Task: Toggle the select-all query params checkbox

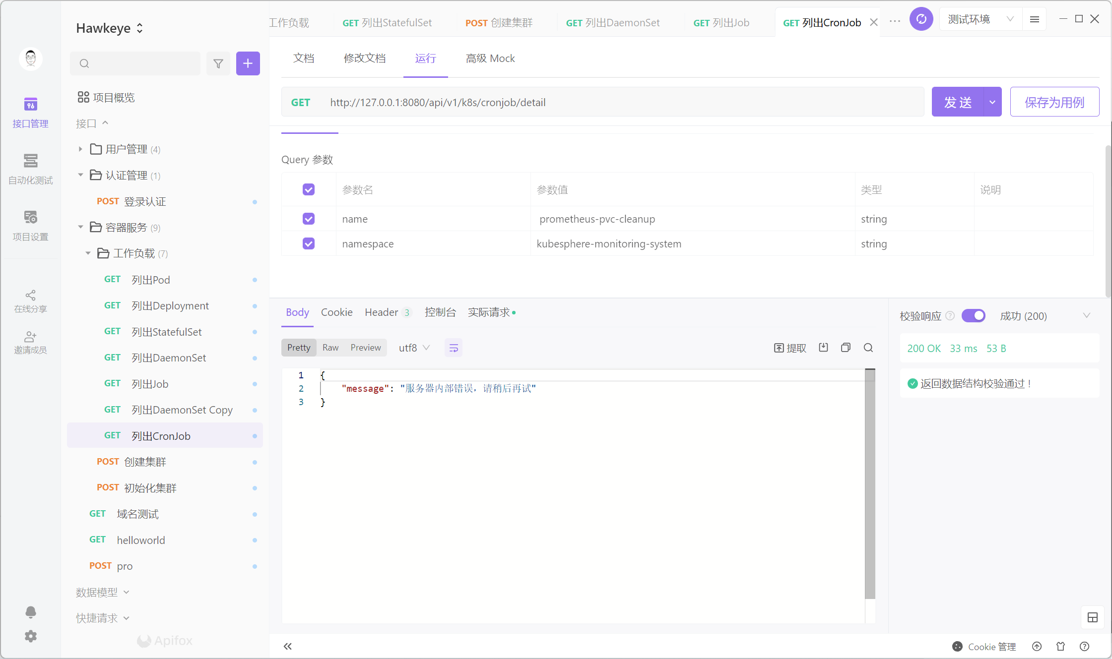Action: click(x=309, y=189)
